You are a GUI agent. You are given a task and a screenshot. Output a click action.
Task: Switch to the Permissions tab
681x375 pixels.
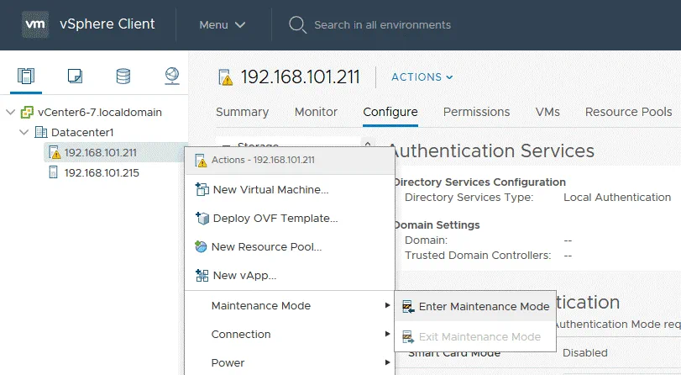coord(476,112)
